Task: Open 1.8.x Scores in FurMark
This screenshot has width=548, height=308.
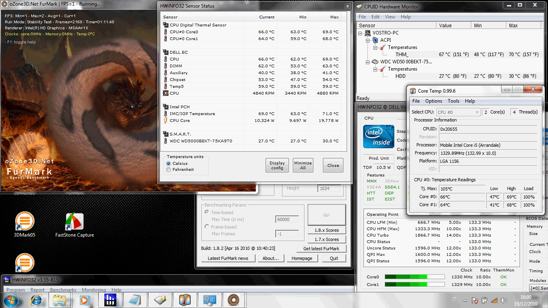Action: tap(327, 230)
